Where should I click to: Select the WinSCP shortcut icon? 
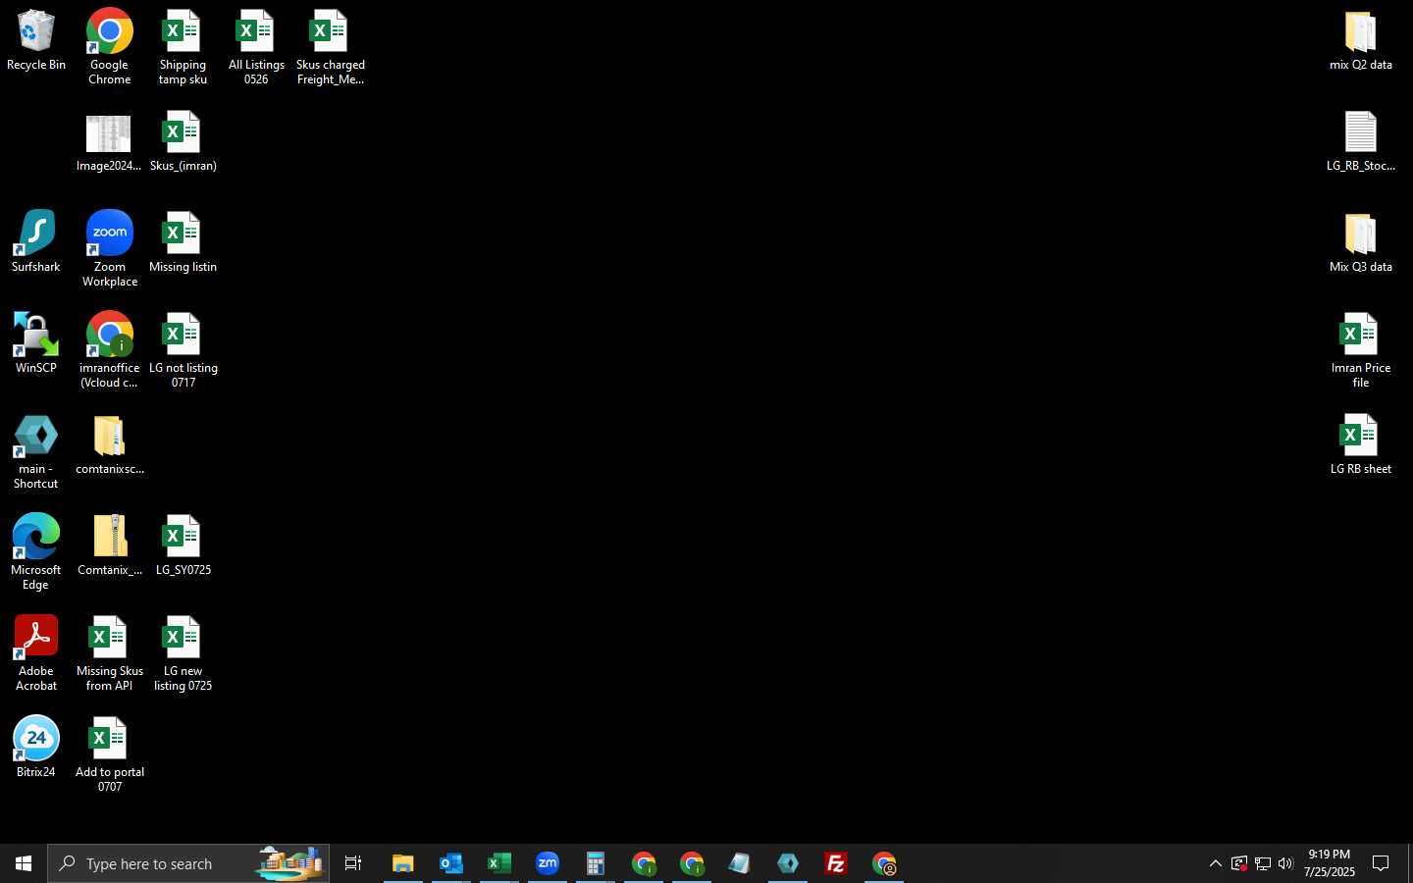pos(36,343)
